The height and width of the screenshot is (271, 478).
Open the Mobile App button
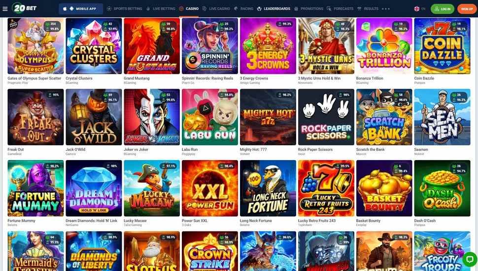coord(81,9)
